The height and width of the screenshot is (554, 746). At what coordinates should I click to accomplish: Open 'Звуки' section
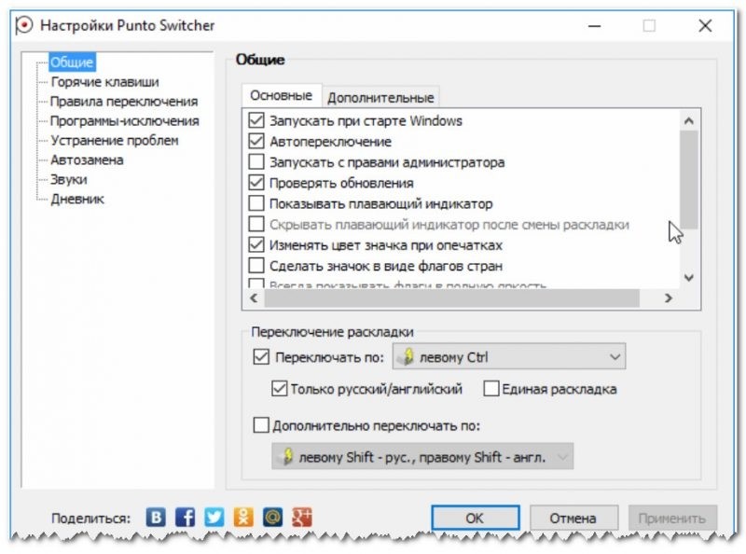(x=69, y=179)
